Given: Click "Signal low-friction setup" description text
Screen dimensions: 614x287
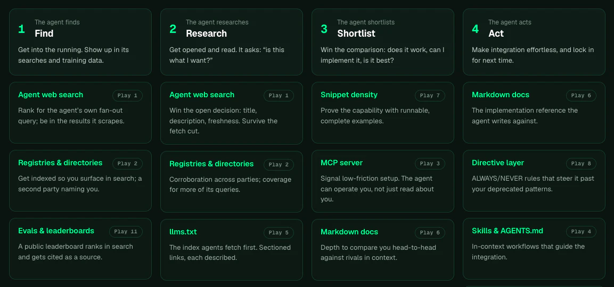Looking at the screenshot, I should pyautogui.click(x=377, y=189).
